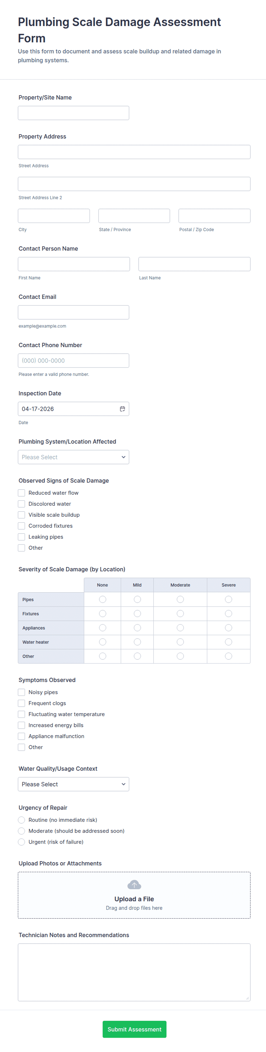
Task: Click into Technician Notes text area
Action: [134, 972]
